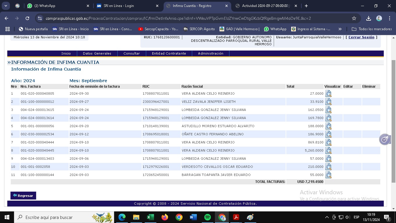View invoice 001-020-000040805 details icon
The height and width of the screenshot is (223, 396).
coord(328,93)
